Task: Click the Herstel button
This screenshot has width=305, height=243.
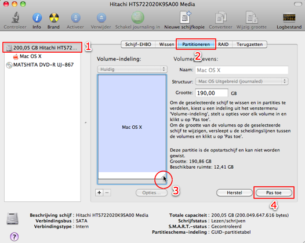Action: 234,193
